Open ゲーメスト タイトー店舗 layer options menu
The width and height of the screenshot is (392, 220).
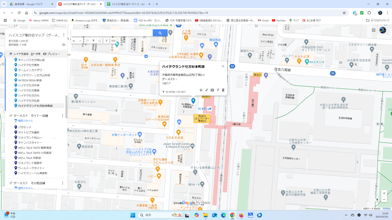coord(62,116)
